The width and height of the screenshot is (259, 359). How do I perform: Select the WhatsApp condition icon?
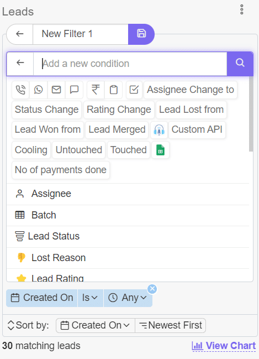tap(39, 90)
